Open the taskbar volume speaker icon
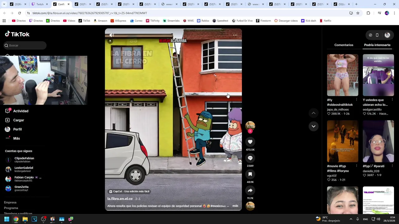This screenshot has height=224, width=399. (378, 219)
